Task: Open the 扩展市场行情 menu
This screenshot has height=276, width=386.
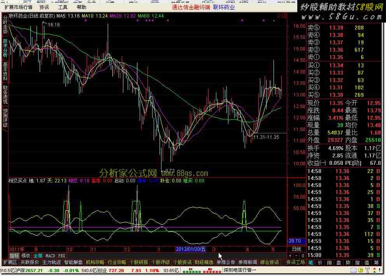Action: [18, 7]
